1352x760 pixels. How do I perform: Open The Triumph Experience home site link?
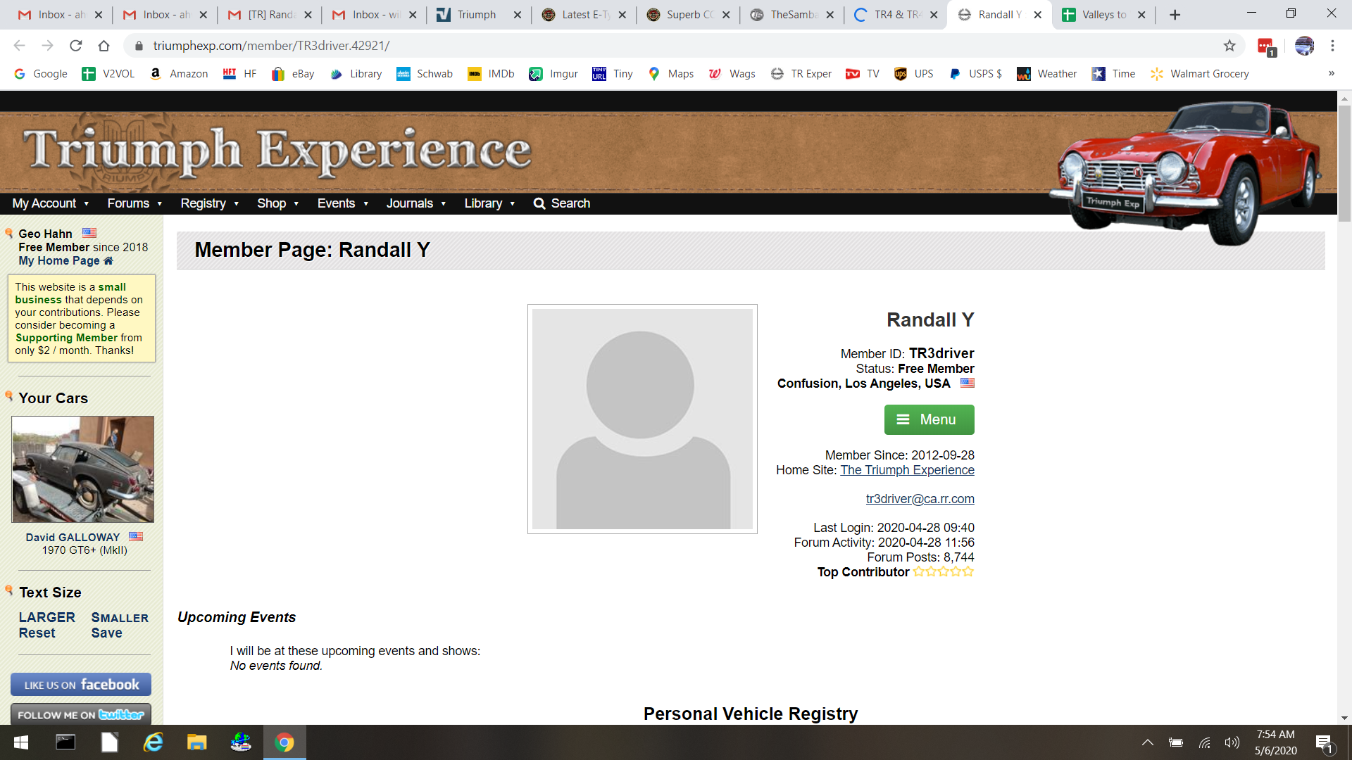coord(907,470)
